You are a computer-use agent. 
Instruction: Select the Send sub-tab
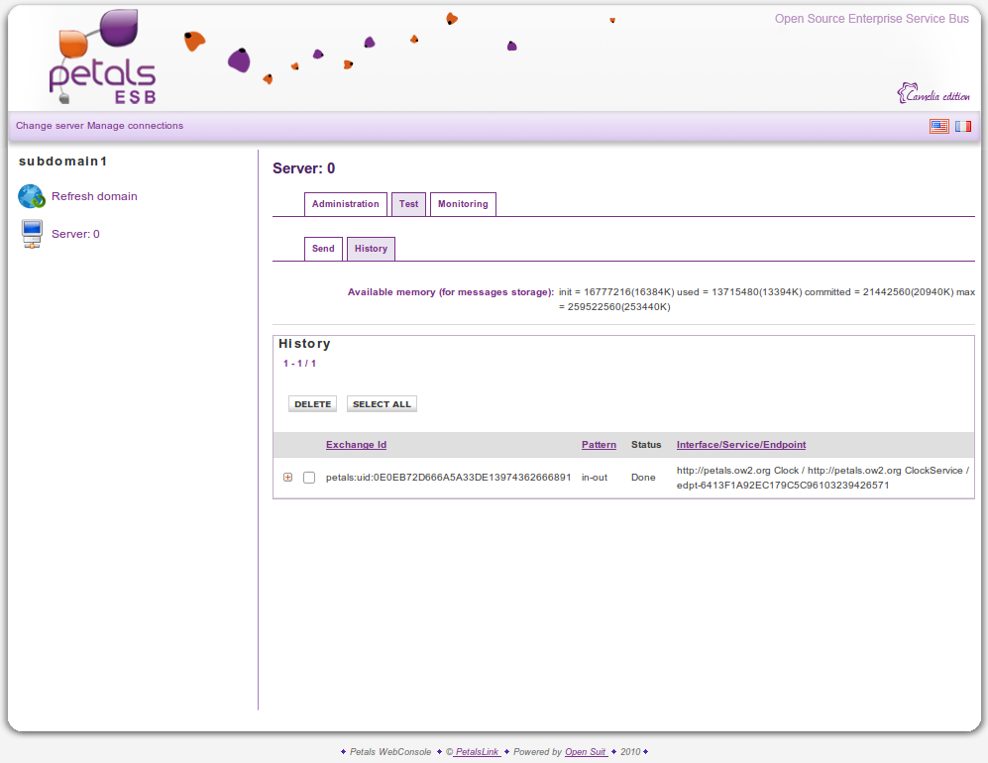pos(323,249)
